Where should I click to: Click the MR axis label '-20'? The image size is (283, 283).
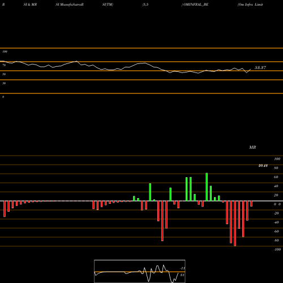[276, 213]
